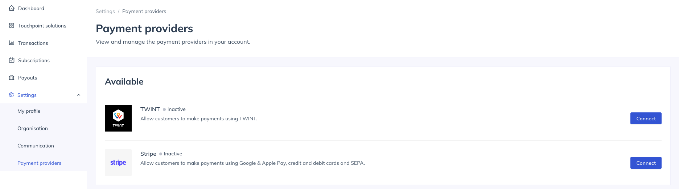The width and height of the screenshot is (679, 189).
Task: Click the Dashboard home icon
Action: point(12,8)
